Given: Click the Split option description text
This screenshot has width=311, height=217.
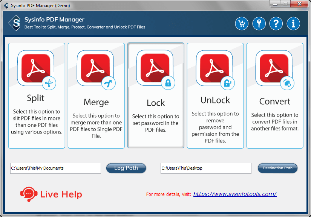Looking at the screenshot, I should coord(37,122).
